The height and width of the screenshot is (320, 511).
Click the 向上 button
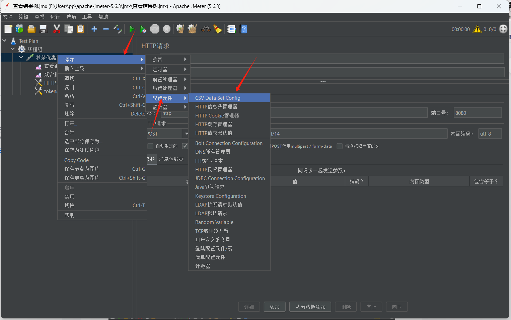(371, 307)
